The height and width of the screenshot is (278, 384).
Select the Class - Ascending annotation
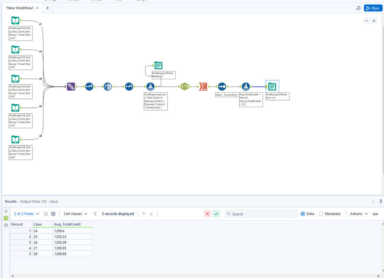pos(227,95)
